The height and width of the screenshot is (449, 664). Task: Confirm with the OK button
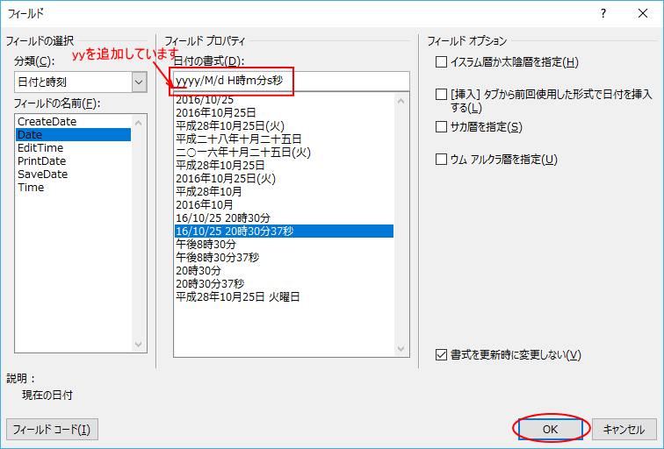[x=551, y=430]
